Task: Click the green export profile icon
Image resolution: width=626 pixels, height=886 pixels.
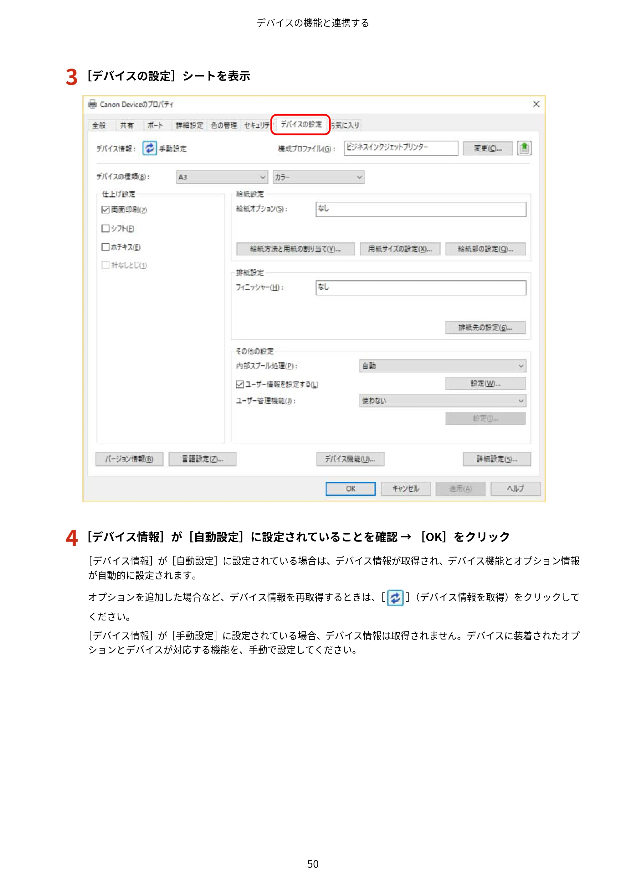Action: (524, 148)
